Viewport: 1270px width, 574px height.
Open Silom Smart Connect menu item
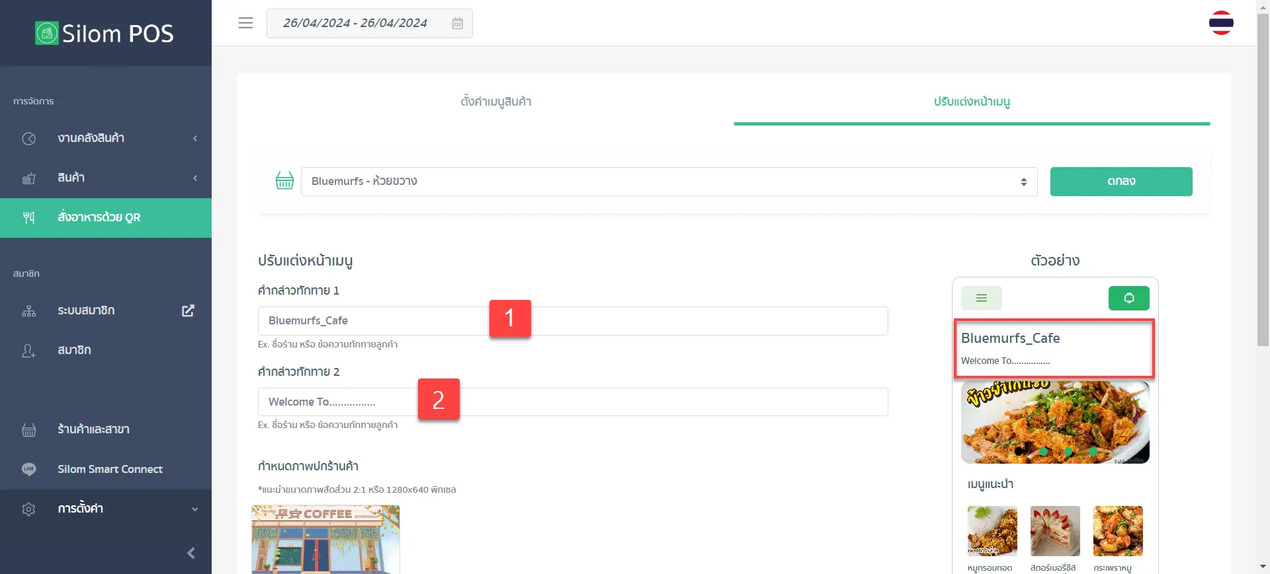click(x=106, y=469)
